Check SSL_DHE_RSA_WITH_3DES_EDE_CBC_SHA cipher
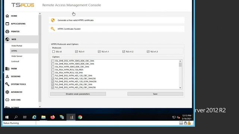239x134 pixels. 53,64
